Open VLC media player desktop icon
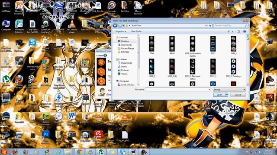This screenshot has height=155, width=277. pos(72,27)
